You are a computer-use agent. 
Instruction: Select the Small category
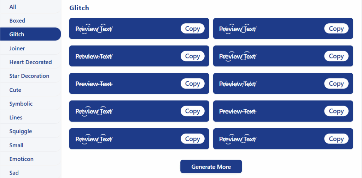[x=30, y=145]
